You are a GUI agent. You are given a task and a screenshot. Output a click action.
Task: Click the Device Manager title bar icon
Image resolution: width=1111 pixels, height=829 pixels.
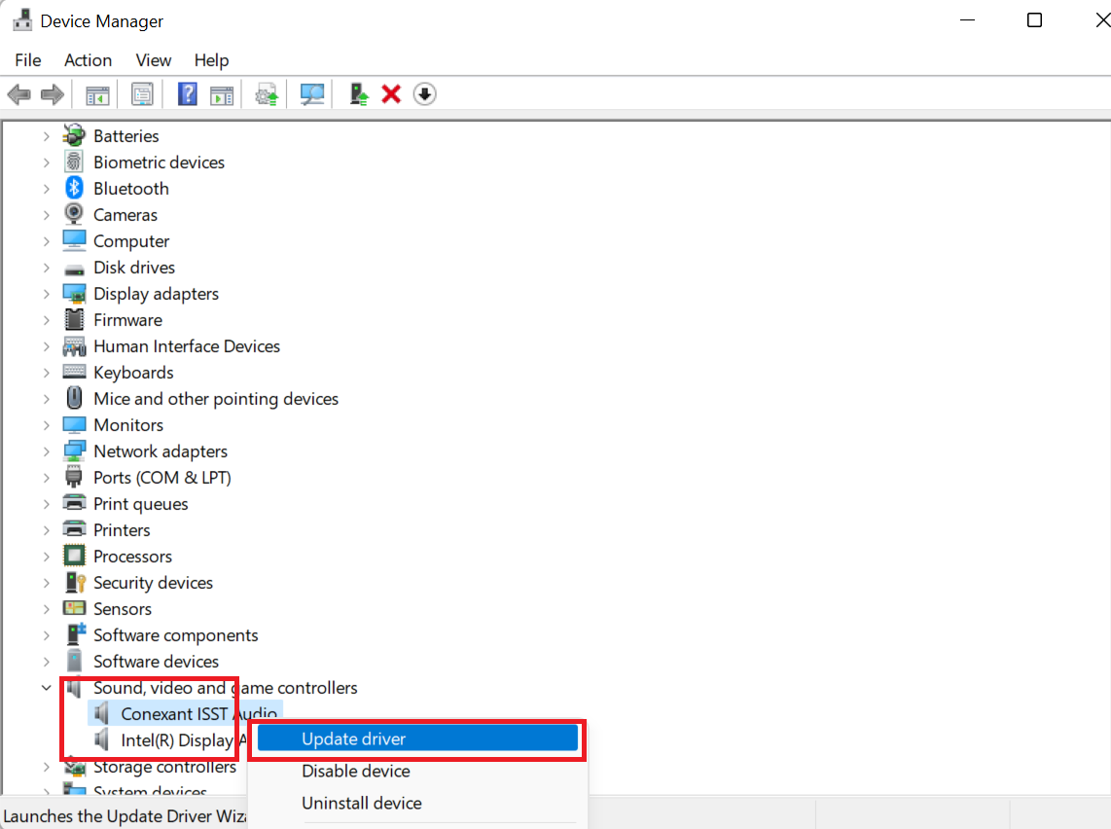(x=22, y=19)
